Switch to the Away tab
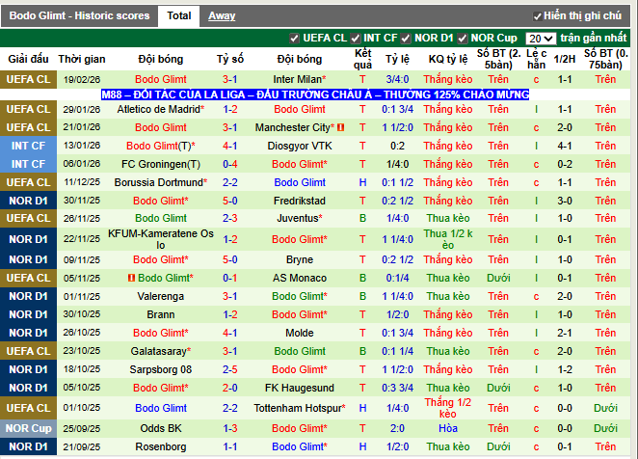The image size is (638, 459). 222,15
